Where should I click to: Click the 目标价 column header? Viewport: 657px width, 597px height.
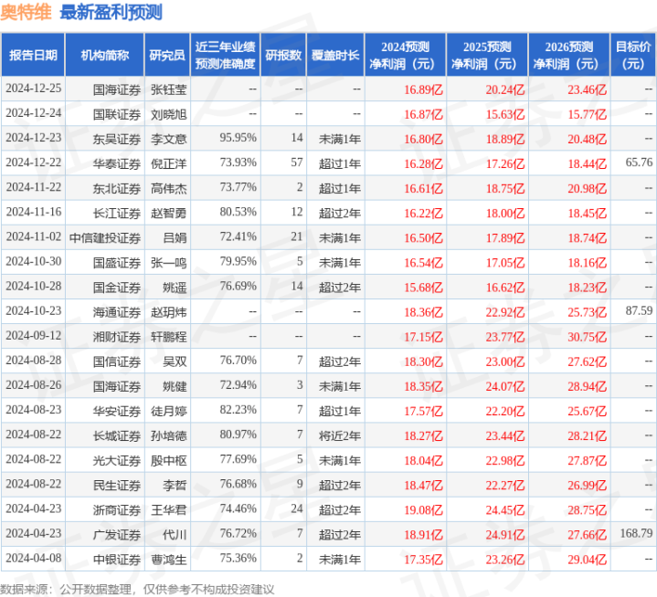633,56
